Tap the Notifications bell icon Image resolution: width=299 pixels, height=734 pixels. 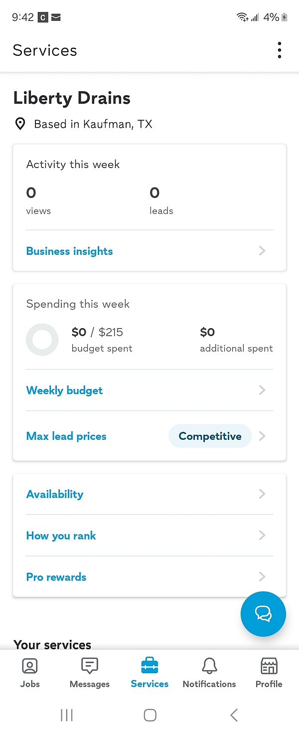[209, 666]
